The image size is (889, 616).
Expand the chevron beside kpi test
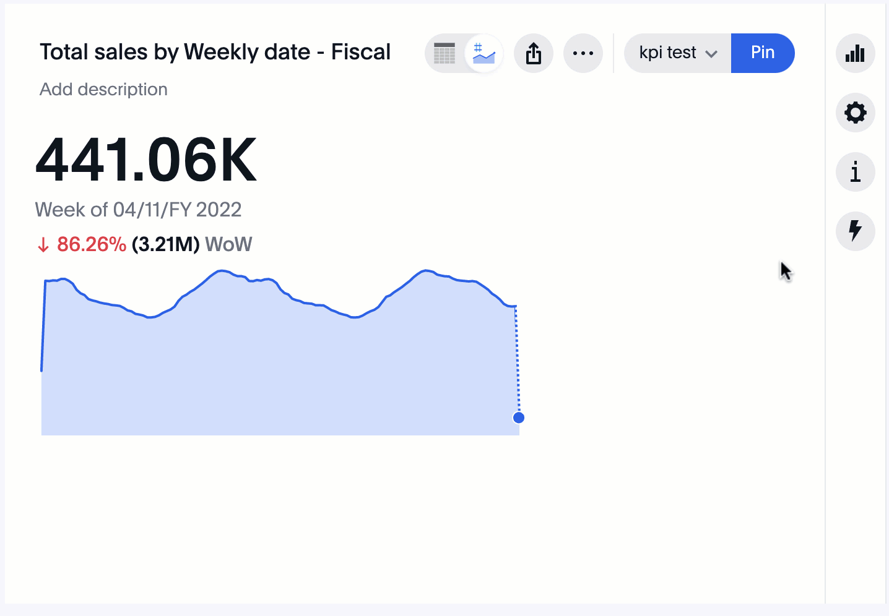pyautogui.click(x=711, y=54)
